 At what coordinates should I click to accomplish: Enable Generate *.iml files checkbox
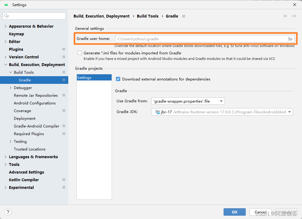coord(80,53)
